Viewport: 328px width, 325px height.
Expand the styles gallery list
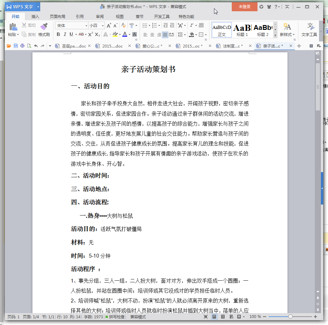pyautogui.click(x=275, y=35)
